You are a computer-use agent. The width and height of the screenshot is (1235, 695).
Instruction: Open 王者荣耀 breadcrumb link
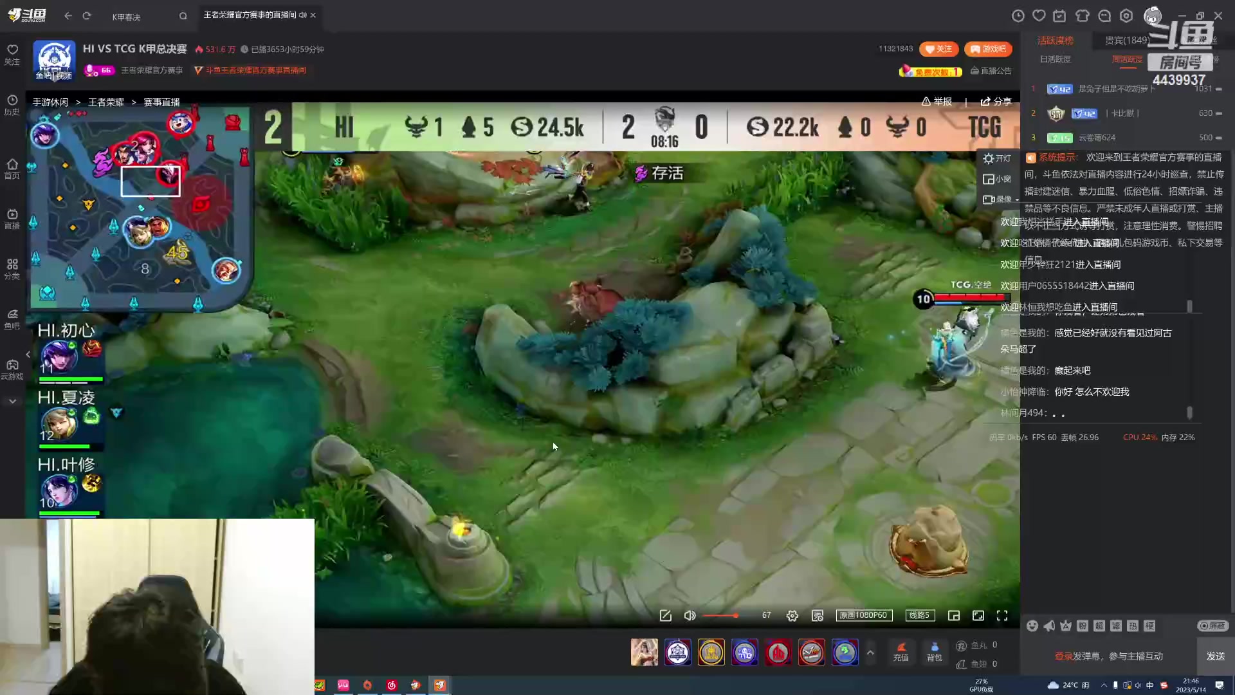(106, 102)
